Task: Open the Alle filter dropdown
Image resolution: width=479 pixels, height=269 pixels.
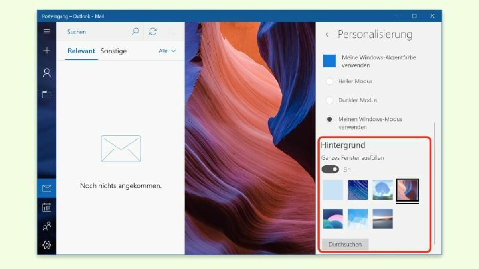Action: (167, 51)
